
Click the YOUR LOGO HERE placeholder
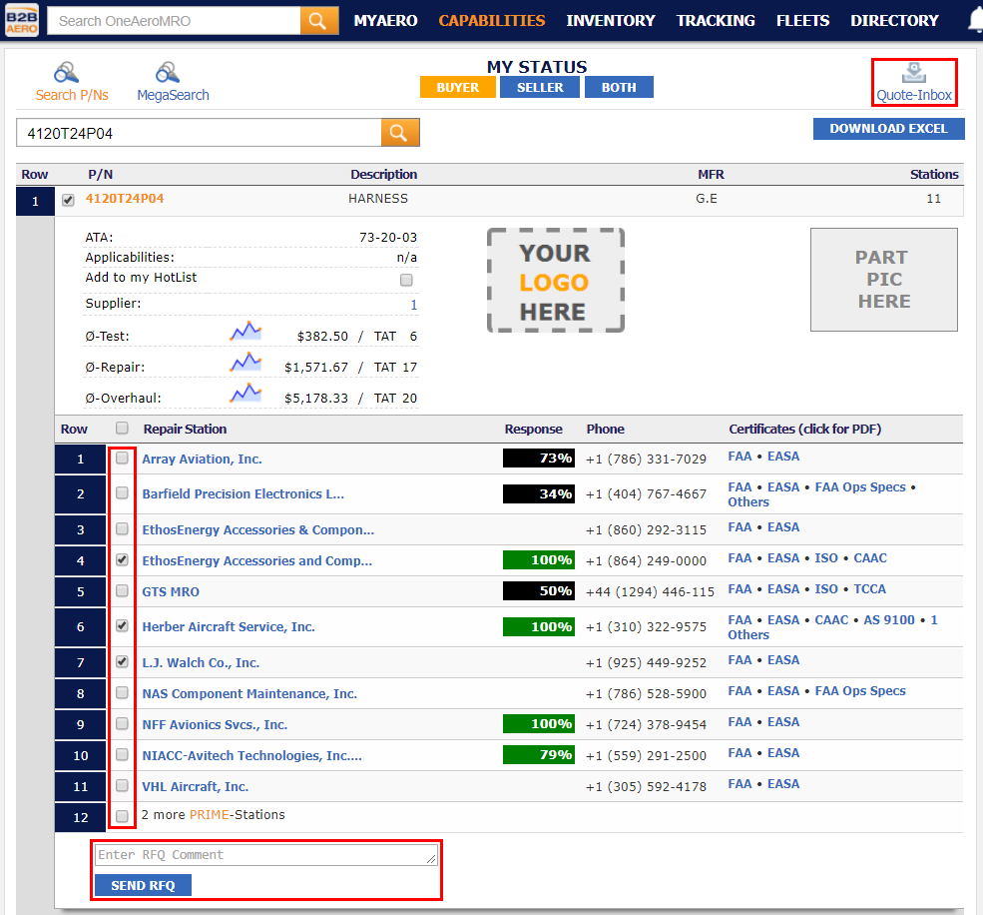point(556,280)
